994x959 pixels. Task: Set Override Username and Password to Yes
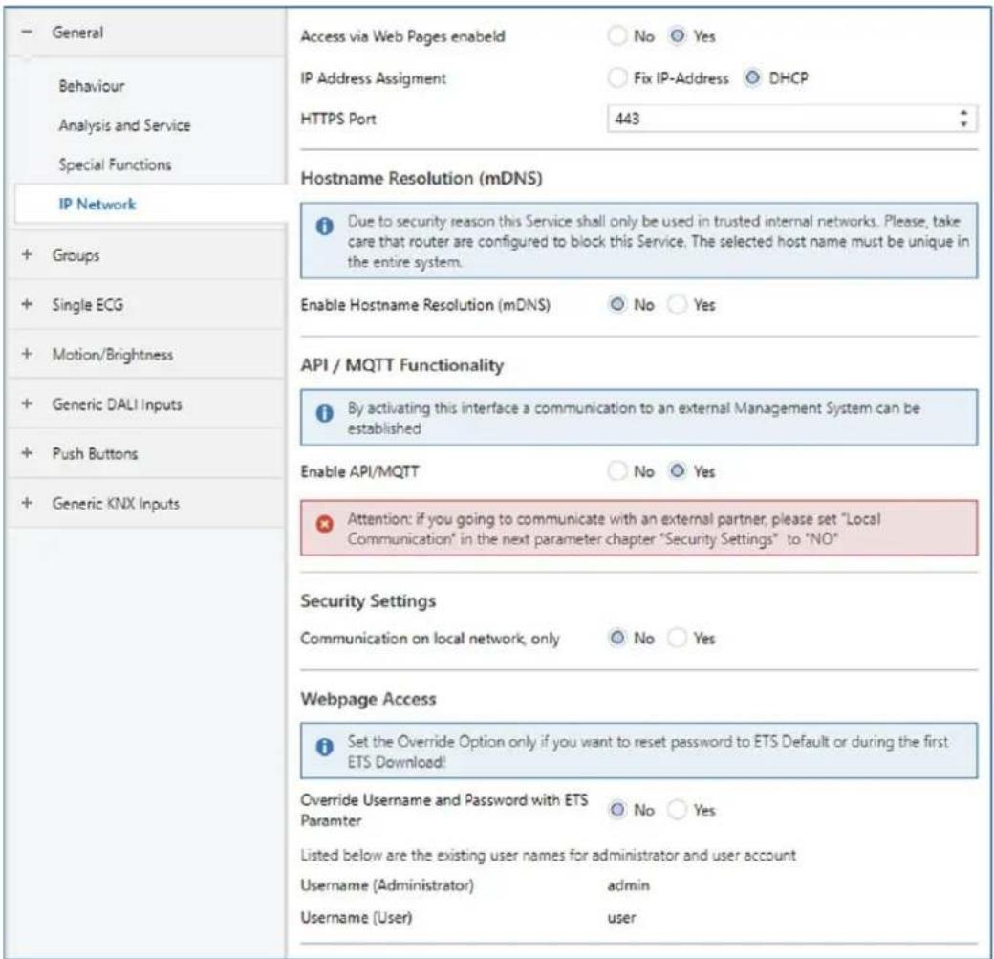(x=677, y=810)
